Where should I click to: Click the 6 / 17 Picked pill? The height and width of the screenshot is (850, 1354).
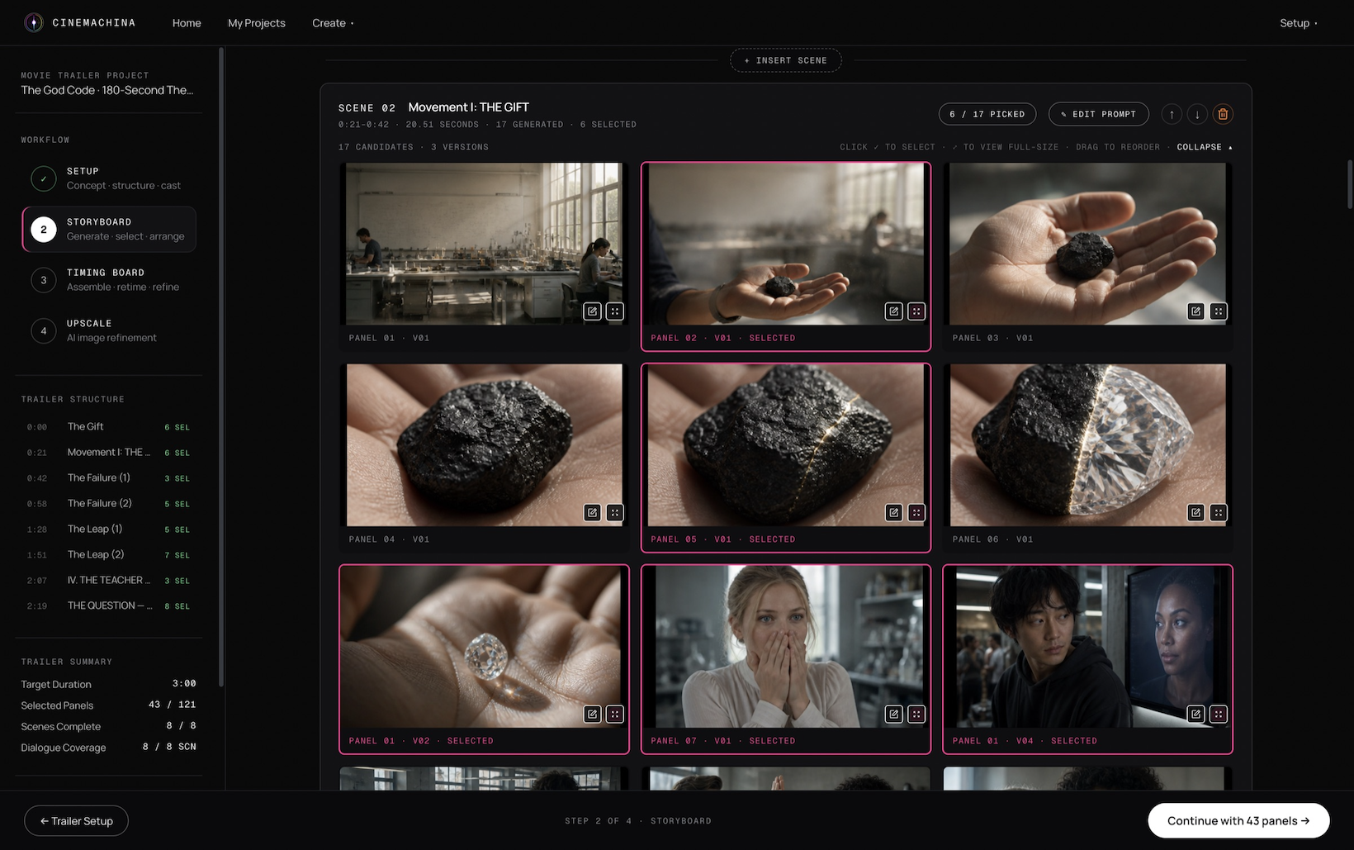[x=987, y=114]
